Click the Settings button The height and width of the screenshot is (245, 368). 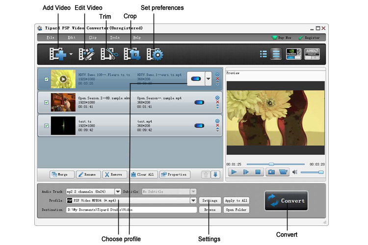(210, 200)
